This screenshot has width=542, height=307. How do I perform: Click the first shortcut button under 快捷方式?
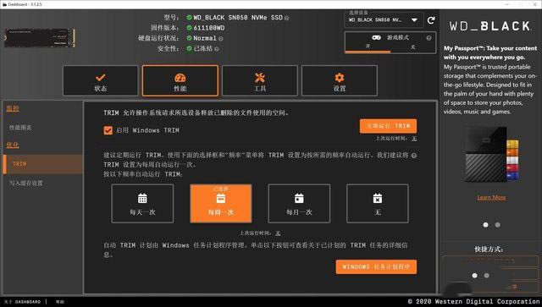click(490, 261)
